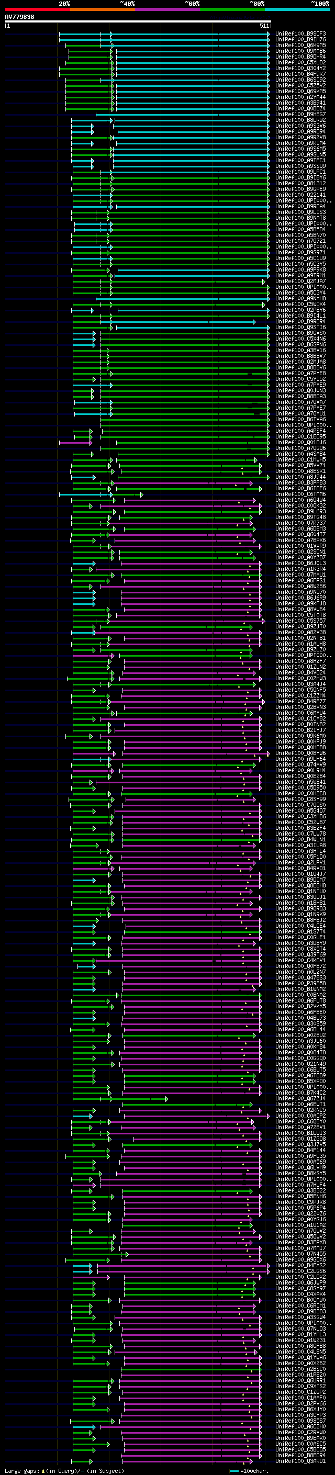Click the cyan alignment bar for UniRef100_B4F9K7
This screenshot has width=335, height=1475.
[193, 74]
